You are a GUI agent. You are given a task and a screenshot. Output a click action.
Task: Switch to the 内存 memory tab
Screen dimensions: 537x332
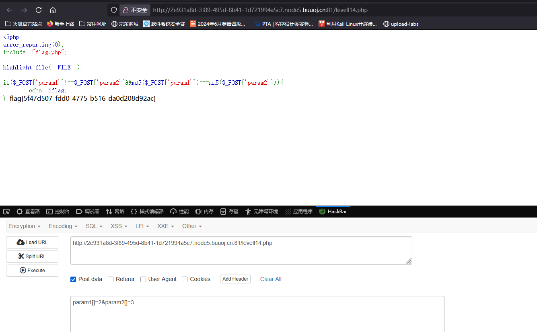click(204, 212)
